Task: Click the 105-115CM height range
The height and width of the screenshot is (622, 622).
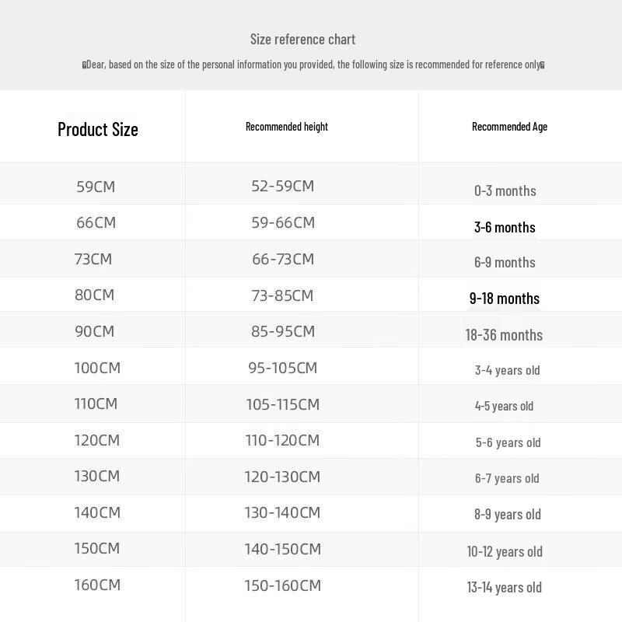Action: (x=282, y=404)
